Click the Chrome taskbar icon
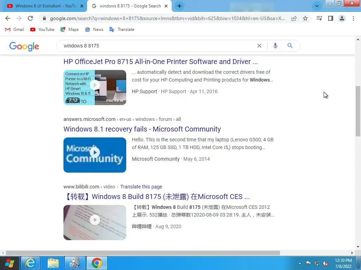Screen dimensions: 361x270 [97, 263]
